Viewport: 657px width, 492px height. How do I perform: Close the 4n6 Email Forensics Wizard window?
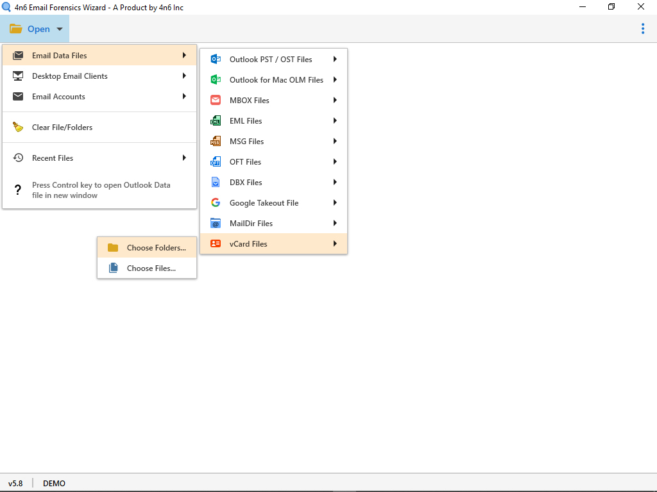tap(641, 6)
